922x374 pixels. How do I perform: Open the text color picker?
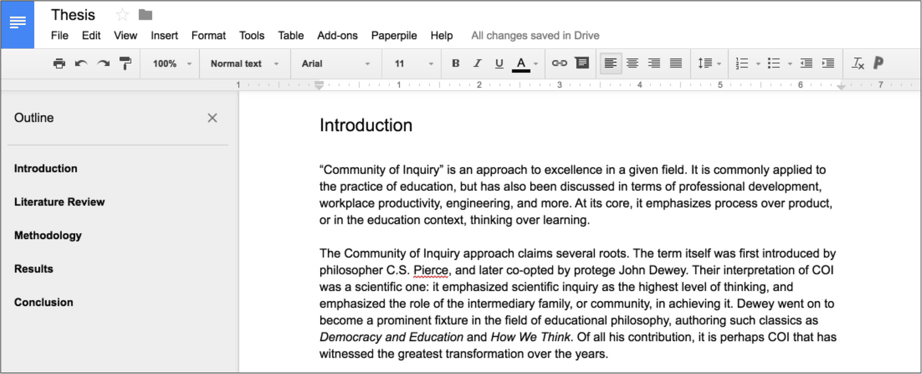tap(521, 64)
